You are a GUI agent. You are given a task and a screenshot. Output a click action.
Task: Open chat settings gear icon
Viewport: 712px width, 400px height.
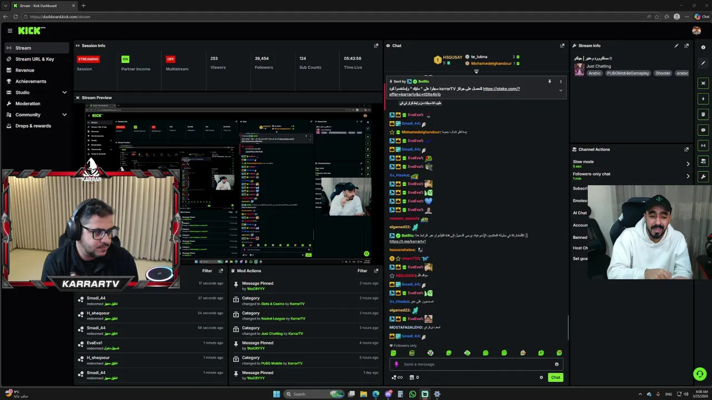coord(541,377)
